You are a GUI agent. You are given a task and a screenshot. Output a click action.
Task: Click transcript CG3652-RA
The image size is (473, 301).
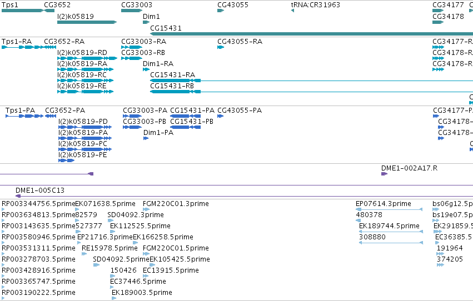point(64,41)
